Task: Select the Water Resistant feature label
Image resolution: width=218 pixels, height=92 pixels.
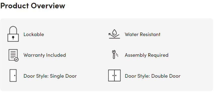Action: 142,34
